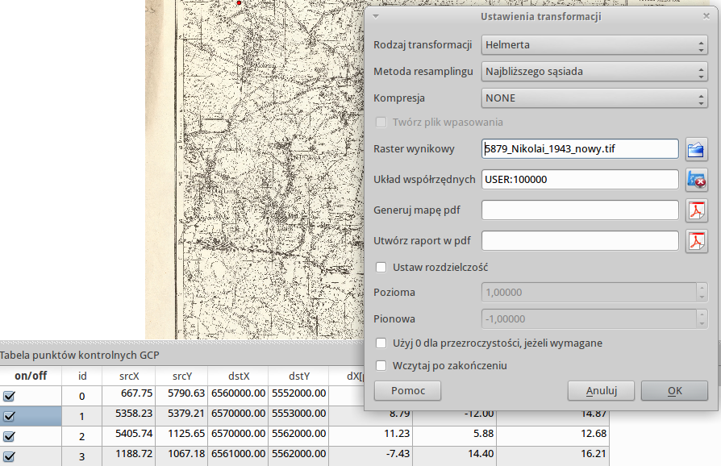
Task: Click Pozioma value field 1,00000
Action: click(589, 293)
